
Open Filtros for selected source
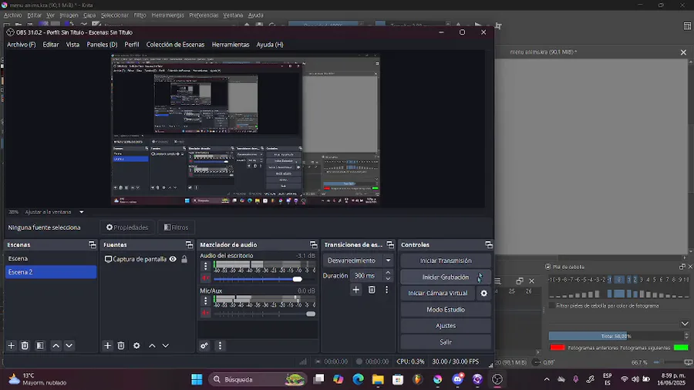point(176,227)
